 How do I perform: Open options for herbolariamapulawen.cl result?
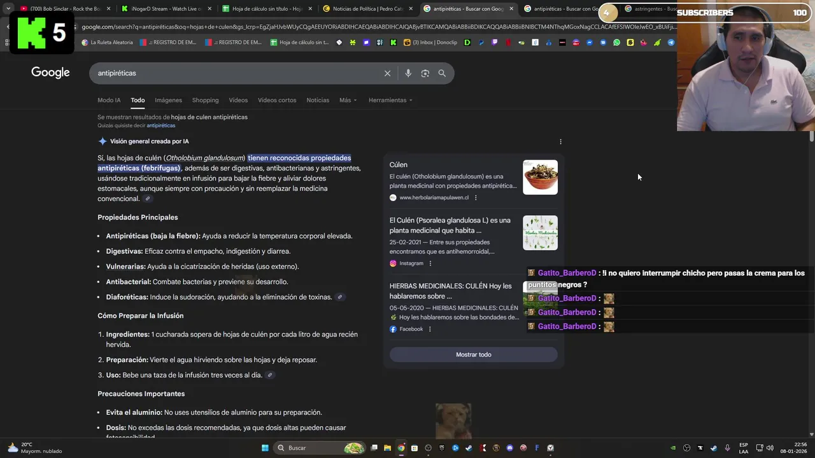tap(476, 198)
